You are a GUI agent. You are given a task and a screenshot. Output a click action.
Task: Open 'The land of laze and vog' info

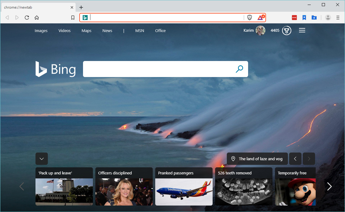point(257,159)
